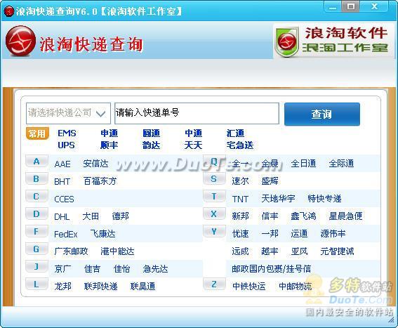Click the letter A index button
The image size is (398, 328).
click(37, 162)
